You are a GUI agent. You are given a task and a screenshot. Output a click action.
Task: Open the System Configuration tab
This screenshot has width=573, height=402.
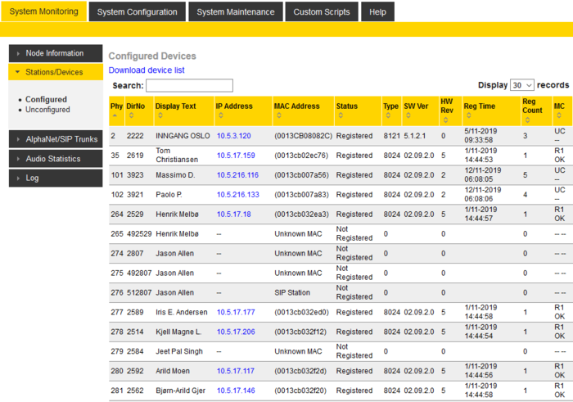click(x=136, y=12)
